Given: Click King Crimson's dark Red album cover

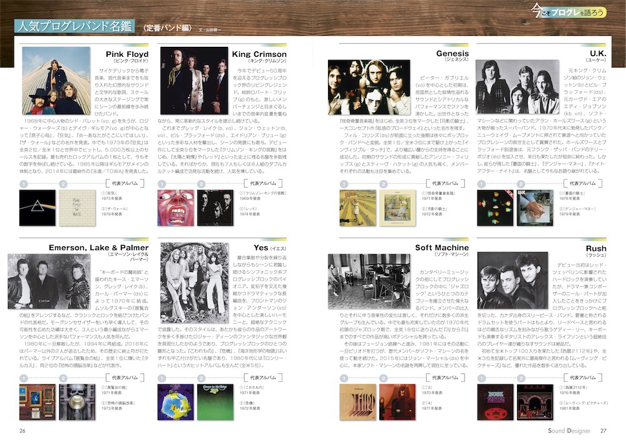Looking at the screenshot, I should click(x=215, y=208).
